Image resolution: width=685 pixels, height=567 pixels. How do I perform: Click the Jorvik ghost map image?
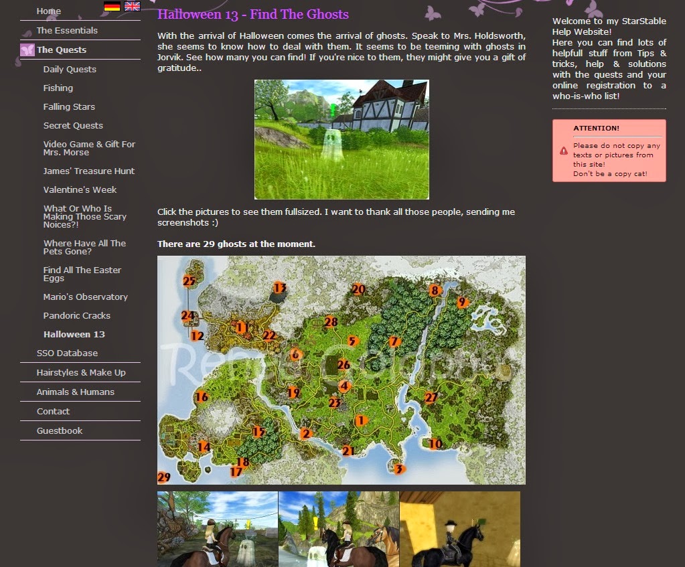341,370
